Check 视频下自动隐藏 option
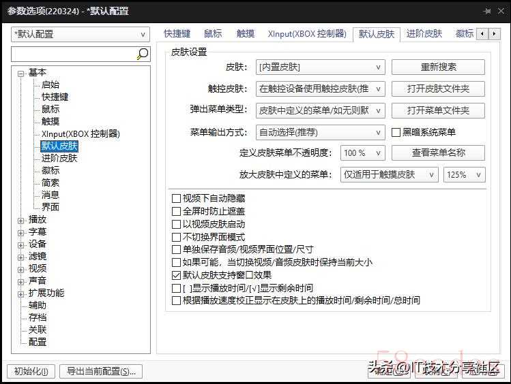 (x=176, y=198)
